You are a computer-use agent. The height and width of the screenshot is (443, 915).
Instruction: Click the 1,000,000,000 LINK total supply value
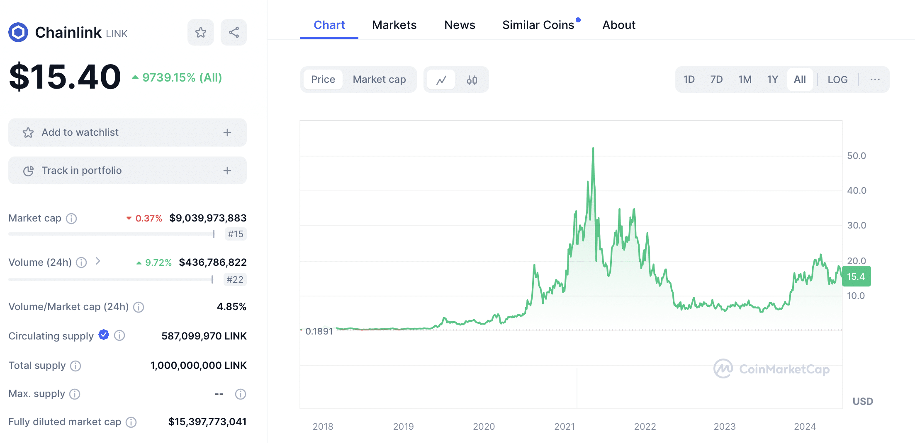[x=198, y=366]
